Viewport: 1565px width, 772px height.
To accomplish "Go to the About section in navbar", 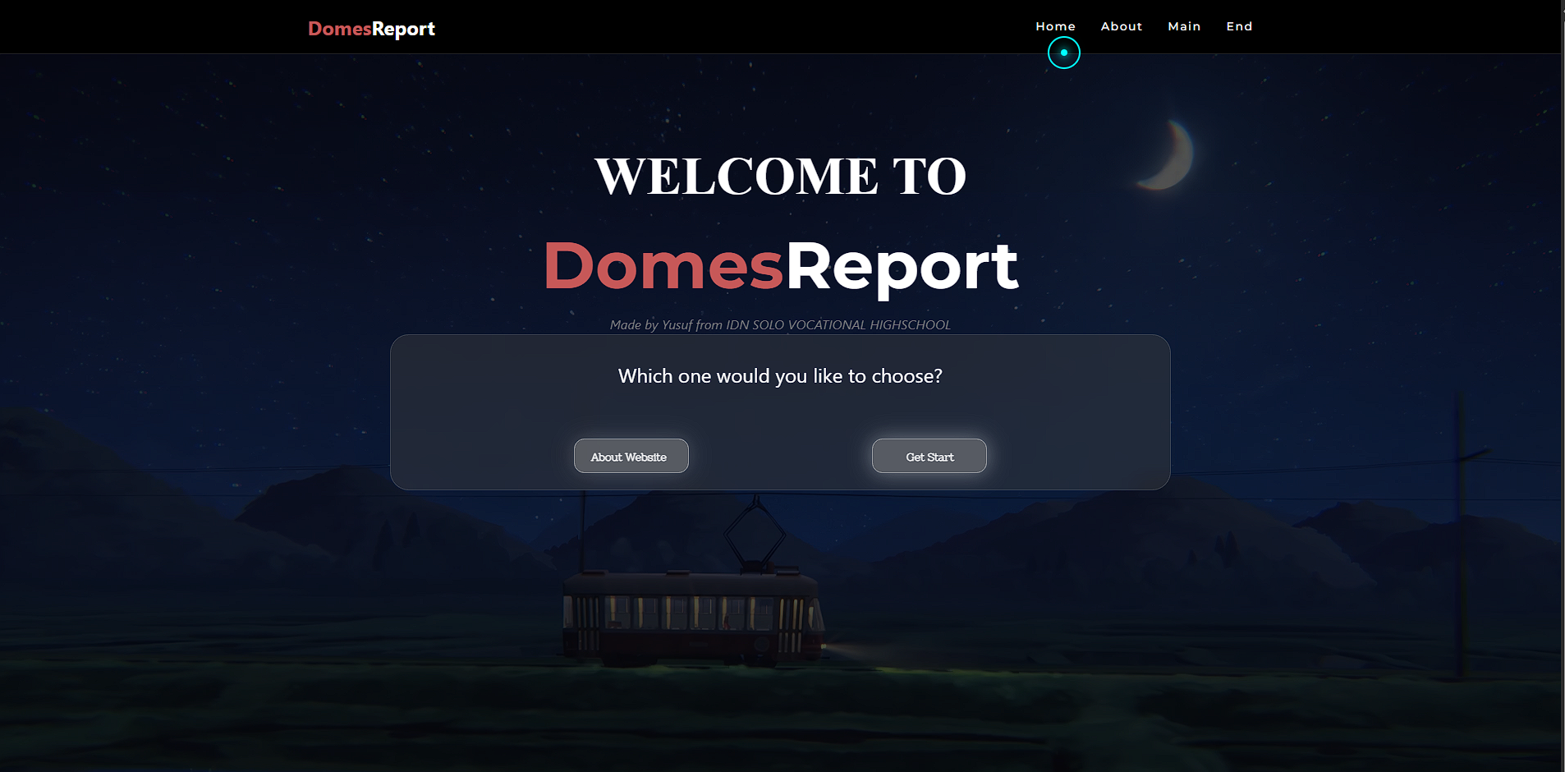I will pyautogui.click(x=1122, y=26).
